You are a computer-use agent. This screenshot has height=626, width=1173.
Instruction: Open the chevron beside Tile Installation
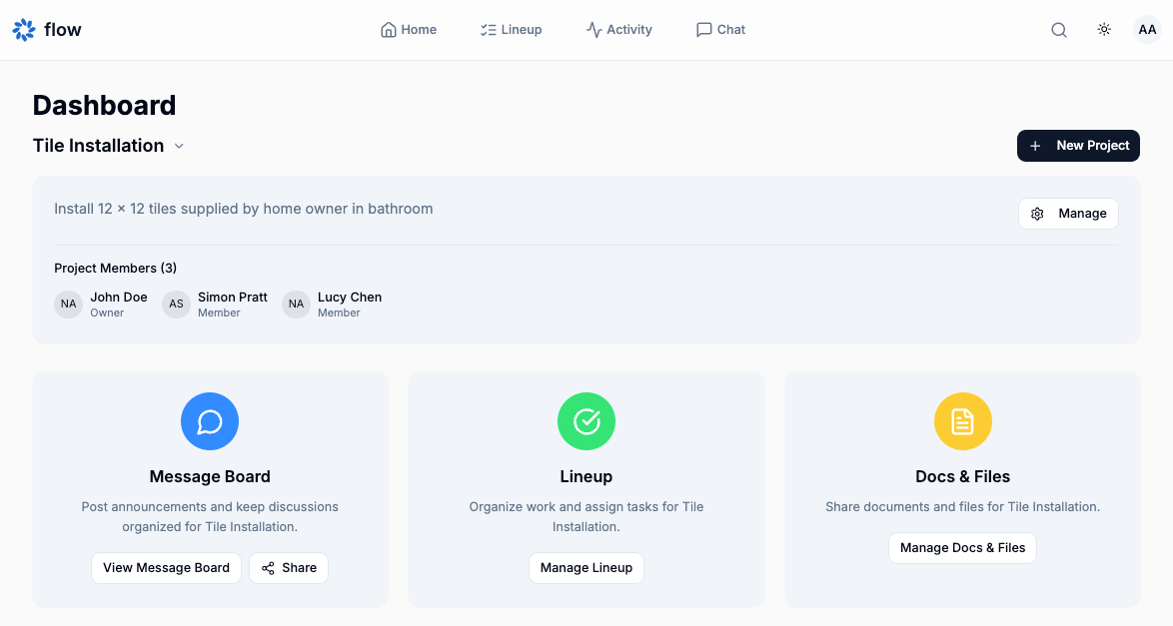click(x=179, y=146)
